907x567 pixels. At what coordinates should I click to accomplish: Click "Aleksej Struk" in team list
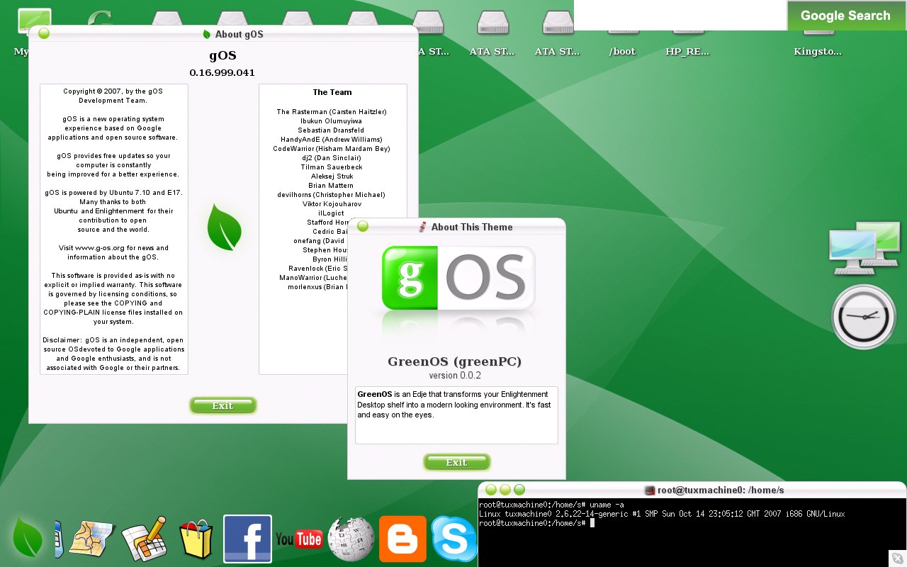[332, 176]
